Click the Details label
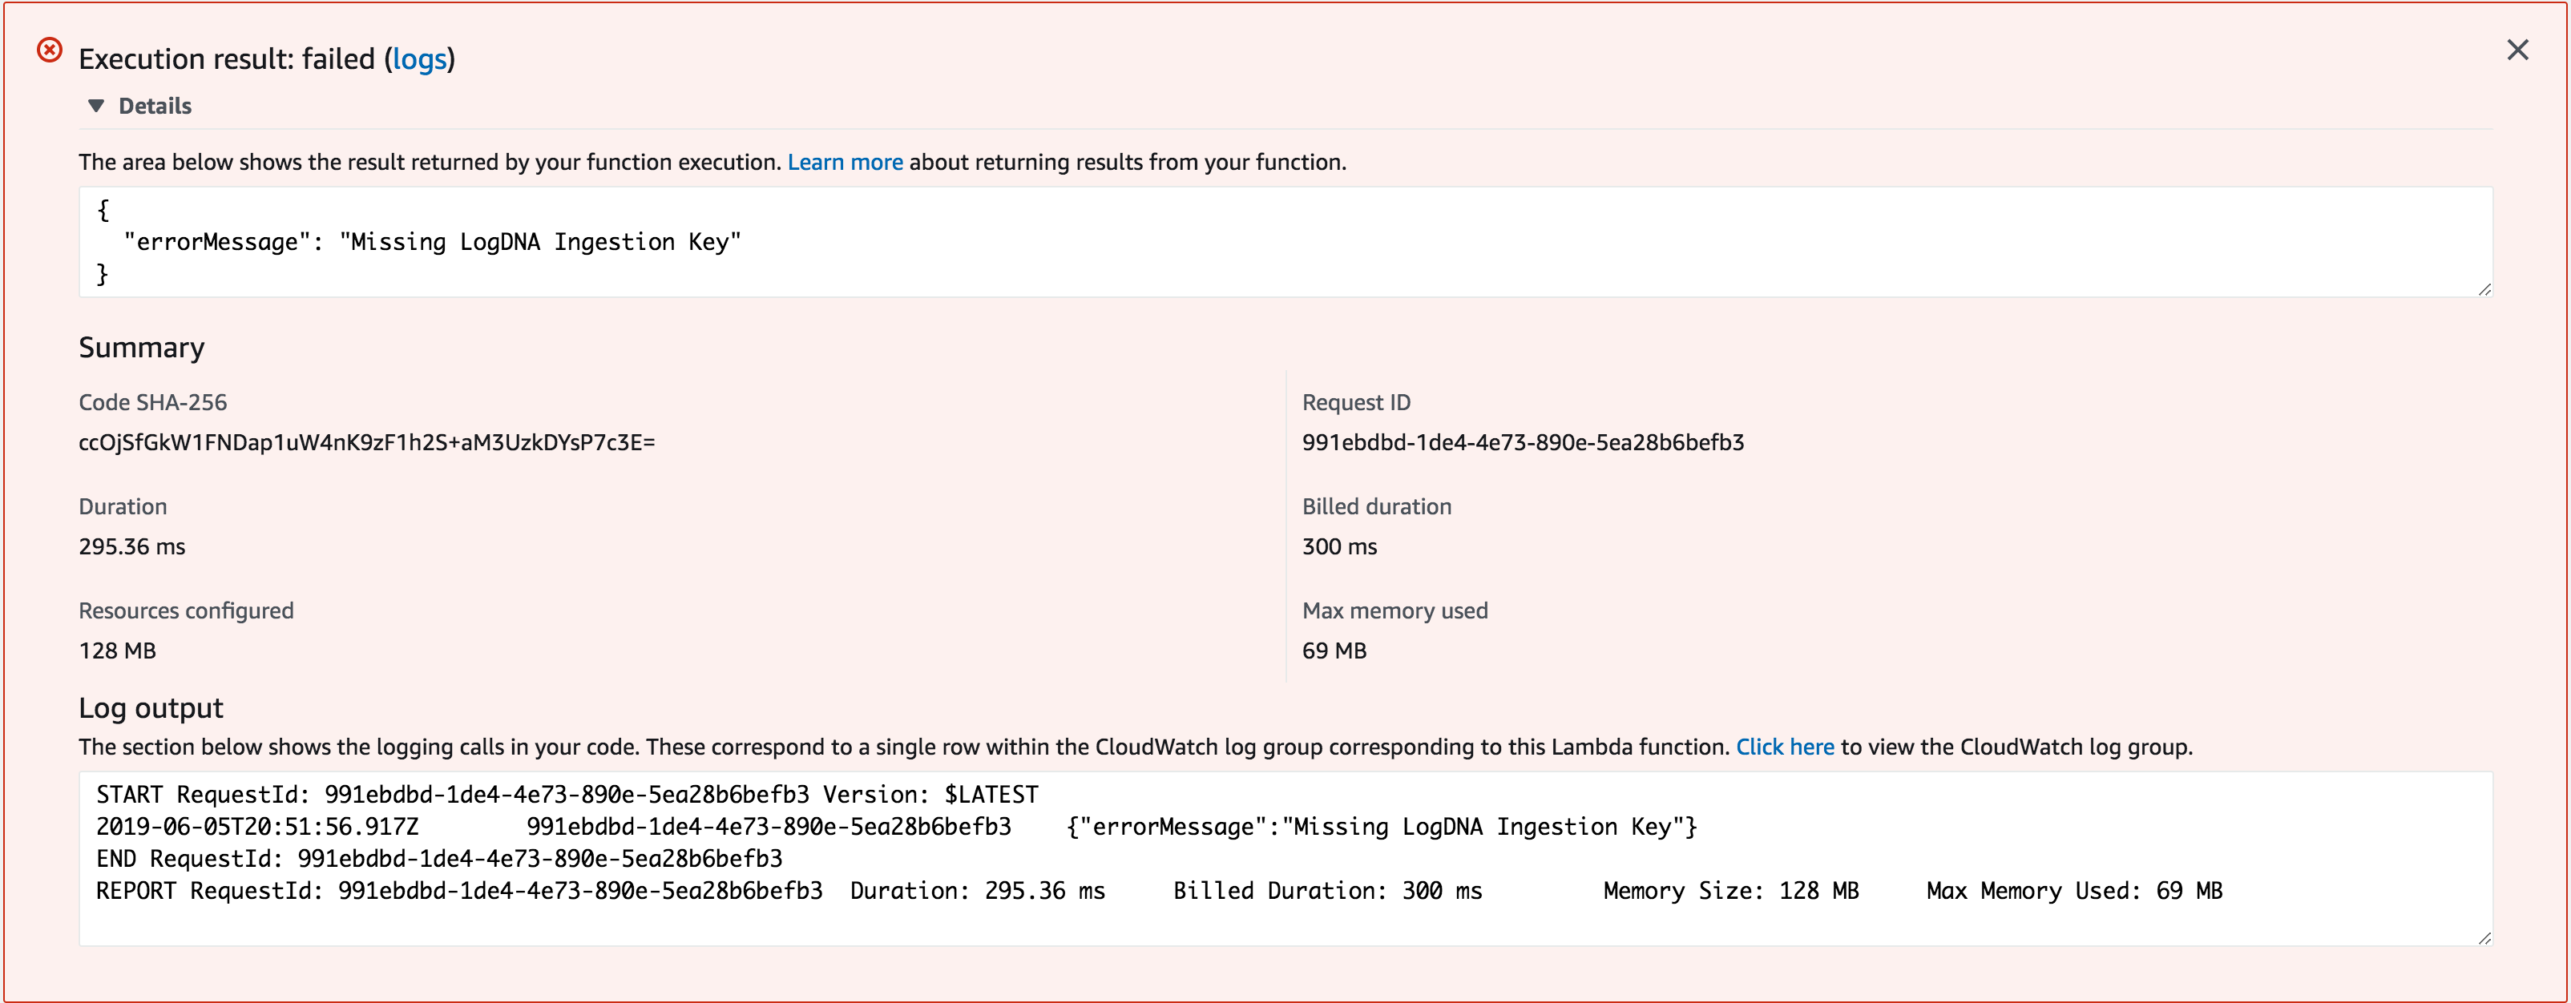 click(x=155, y=106)
